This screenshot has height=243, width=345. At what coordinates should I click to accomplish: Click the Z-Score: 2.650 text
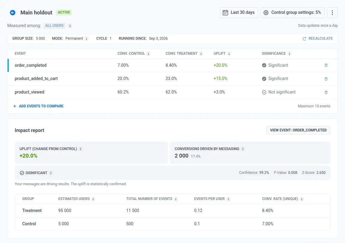[x=313, y=173]
